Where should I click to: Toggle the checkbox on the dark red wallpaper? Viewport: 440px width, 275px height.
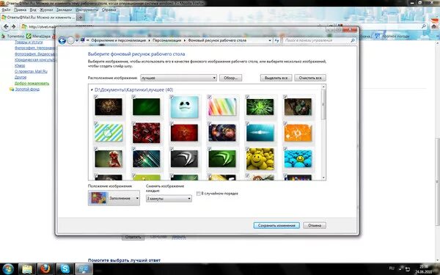(172, 123)
